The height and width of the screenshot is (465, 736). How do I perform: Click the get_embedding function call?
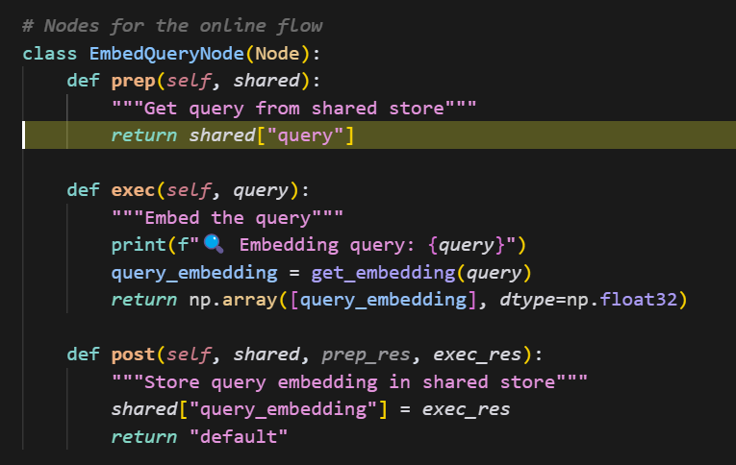click(383, 273)
